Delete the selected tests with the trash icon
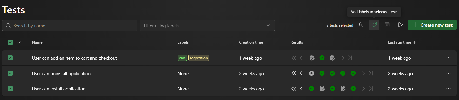The image size is (459, 100). tap(361, 25)
